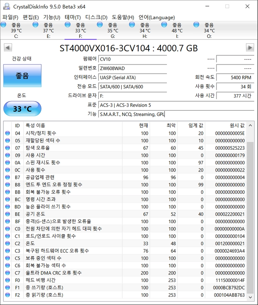Click the power on count field 34 회

pos(235,87)
